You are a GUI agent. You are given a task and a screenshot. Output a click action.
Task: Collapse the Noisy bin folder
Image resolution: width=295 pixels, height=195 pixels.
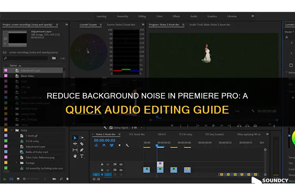pos(12,130)
